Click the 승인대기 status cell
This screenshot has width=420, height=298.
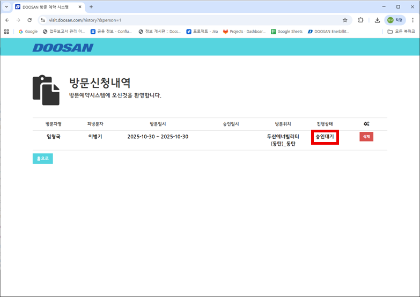325,137
